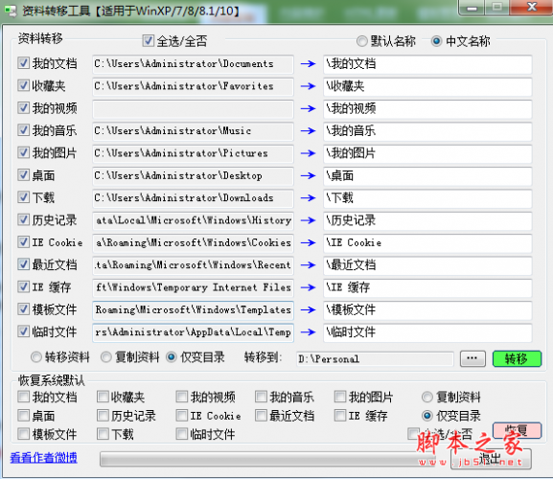Click the \收藏夹 destination name field
This screenshot has height=479, width=553.
pos(427,86)
